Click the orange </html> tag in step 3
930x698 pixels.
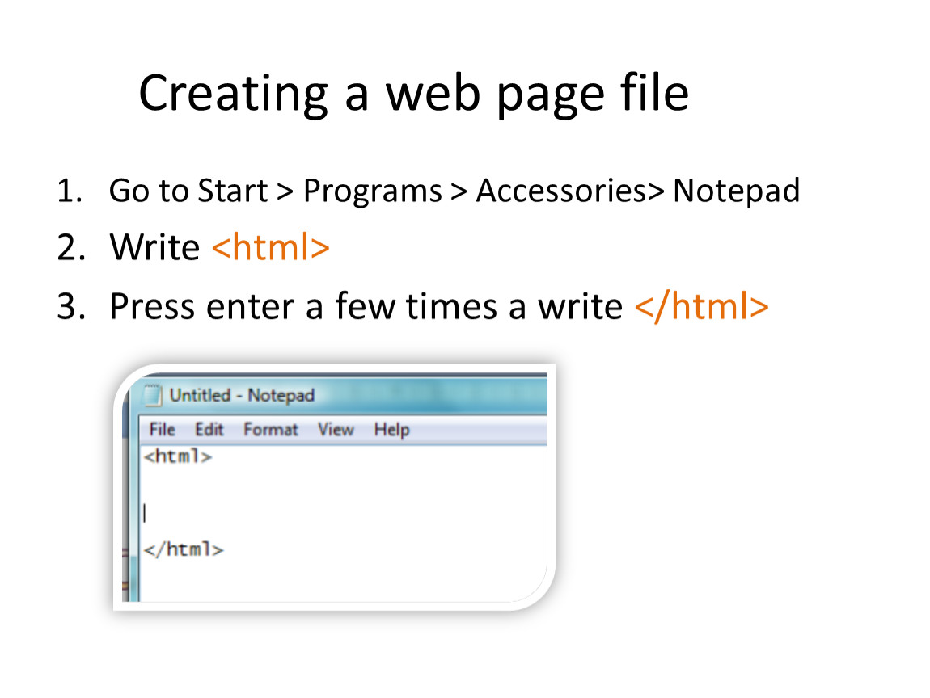[x=702, y=306]
